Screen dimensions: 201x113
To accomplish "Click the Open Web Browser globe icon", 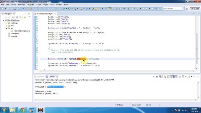I will click(x=124, y=8).
